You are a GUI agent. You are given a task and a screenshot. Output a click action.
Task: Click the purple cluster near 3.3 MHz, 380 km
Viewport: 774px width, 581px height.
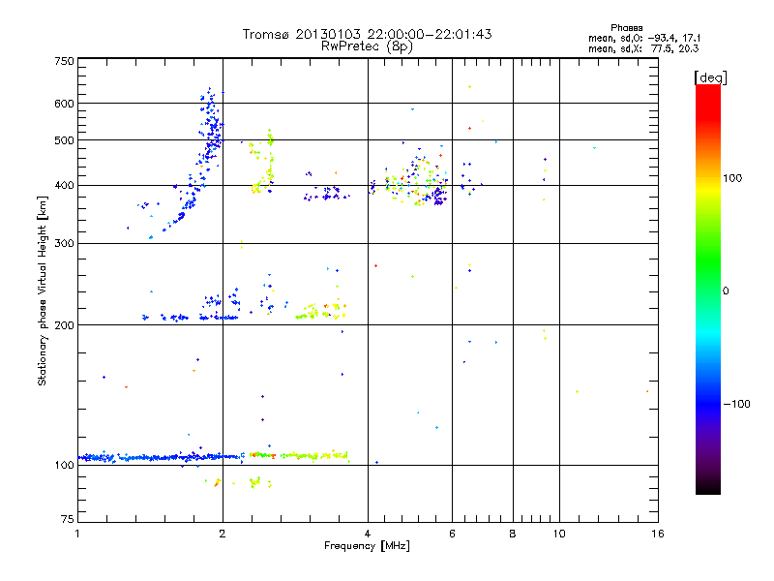[x=326, y=194]
